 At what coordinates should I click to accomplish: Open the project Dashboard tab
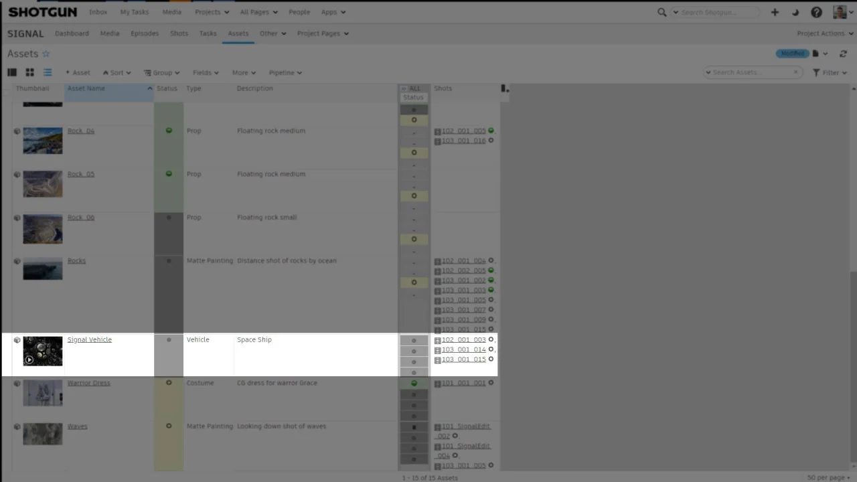(x=72, y=33)
